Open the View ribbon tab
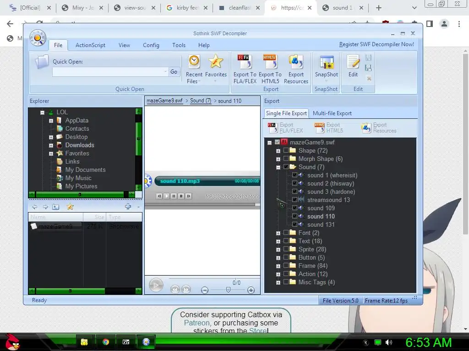The width and height of the screenshot is (469, 351). tap(124, 45)
